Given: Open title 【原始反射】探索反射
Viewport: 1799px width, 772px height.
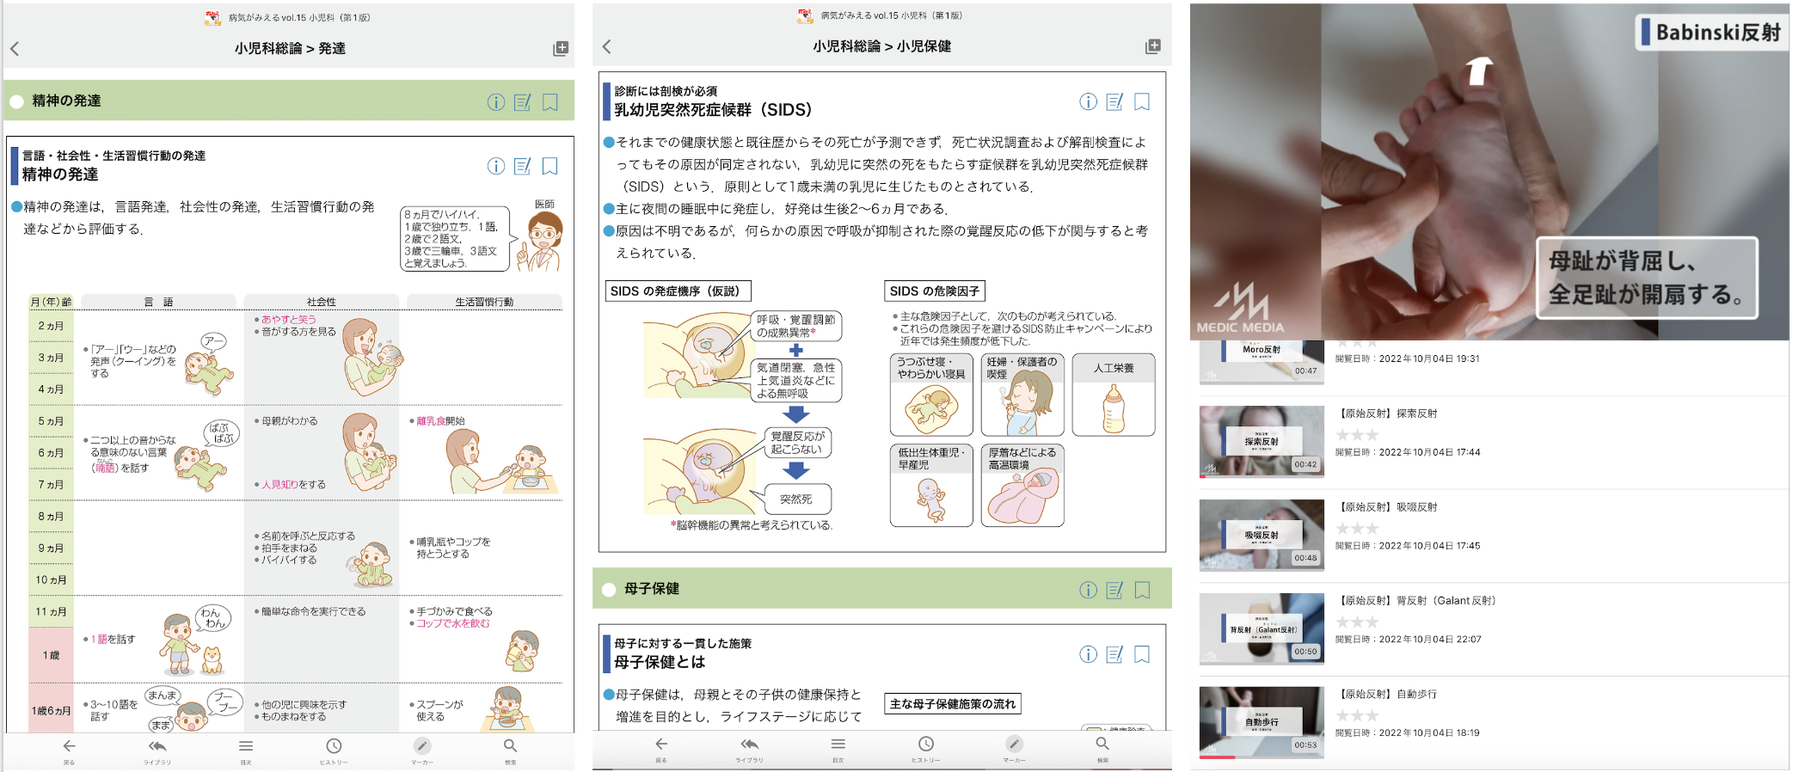Looking at the screenshot, I should [1386, 414].
